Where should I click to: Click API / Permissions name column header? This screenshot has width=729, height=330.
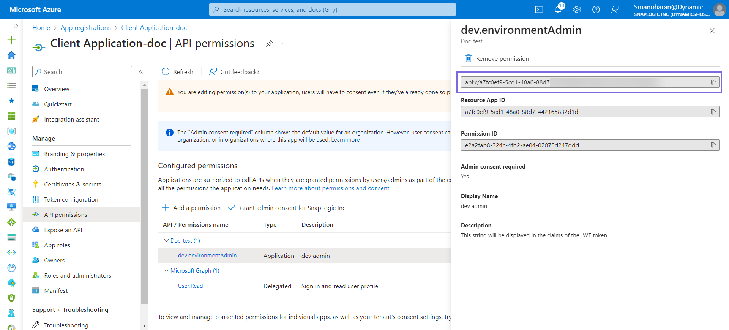point(196,224)
